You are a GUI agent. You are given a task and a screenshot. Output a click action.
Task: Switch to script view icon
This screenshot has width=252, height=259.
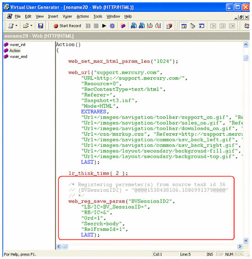click(x=184, y=26)
